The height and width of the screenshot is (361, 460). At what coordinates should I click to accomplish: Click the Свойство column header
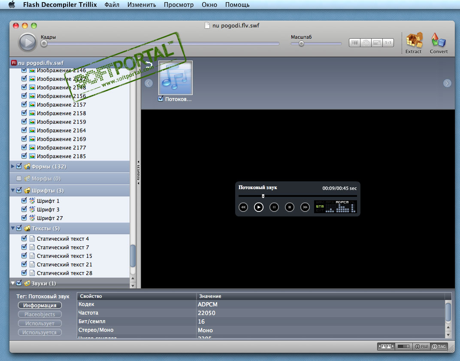[x=136, y=296]
